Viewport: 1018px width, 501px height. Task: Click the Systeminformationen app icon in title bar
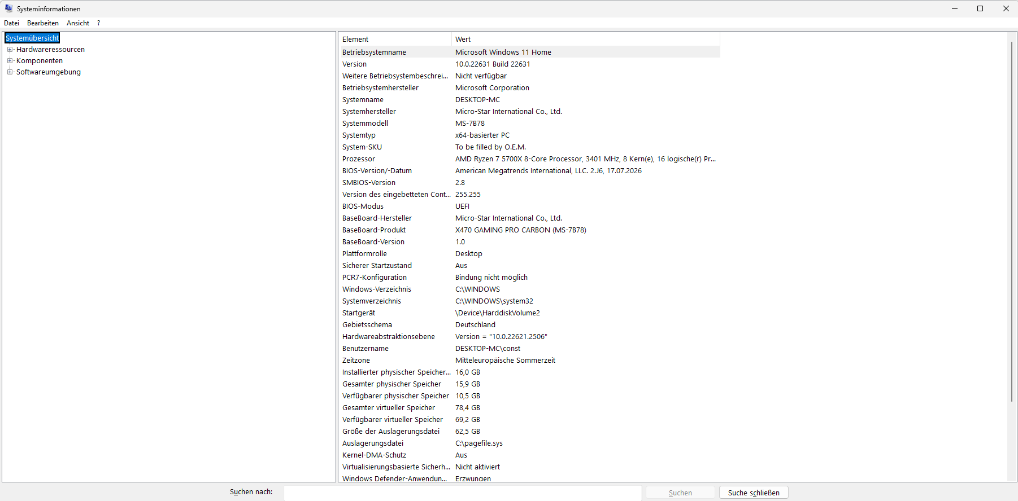coord(8,8)
